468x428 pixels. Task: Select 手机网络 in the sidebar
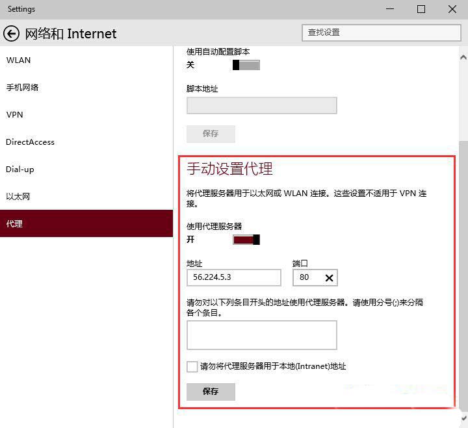(86, 88)
